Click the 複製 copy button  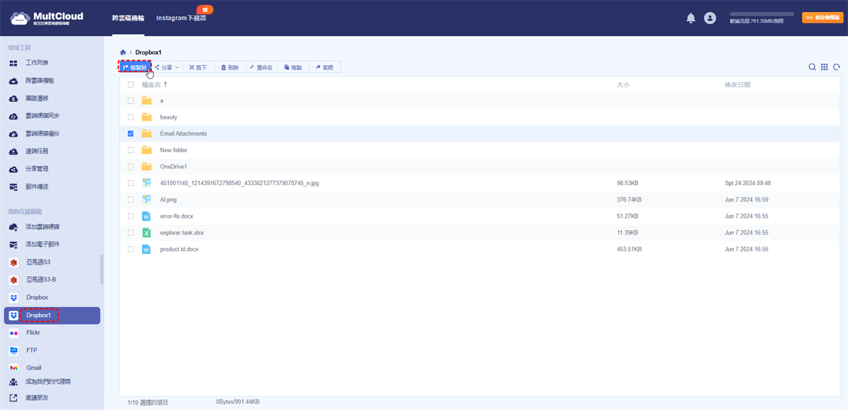(293, 67)
